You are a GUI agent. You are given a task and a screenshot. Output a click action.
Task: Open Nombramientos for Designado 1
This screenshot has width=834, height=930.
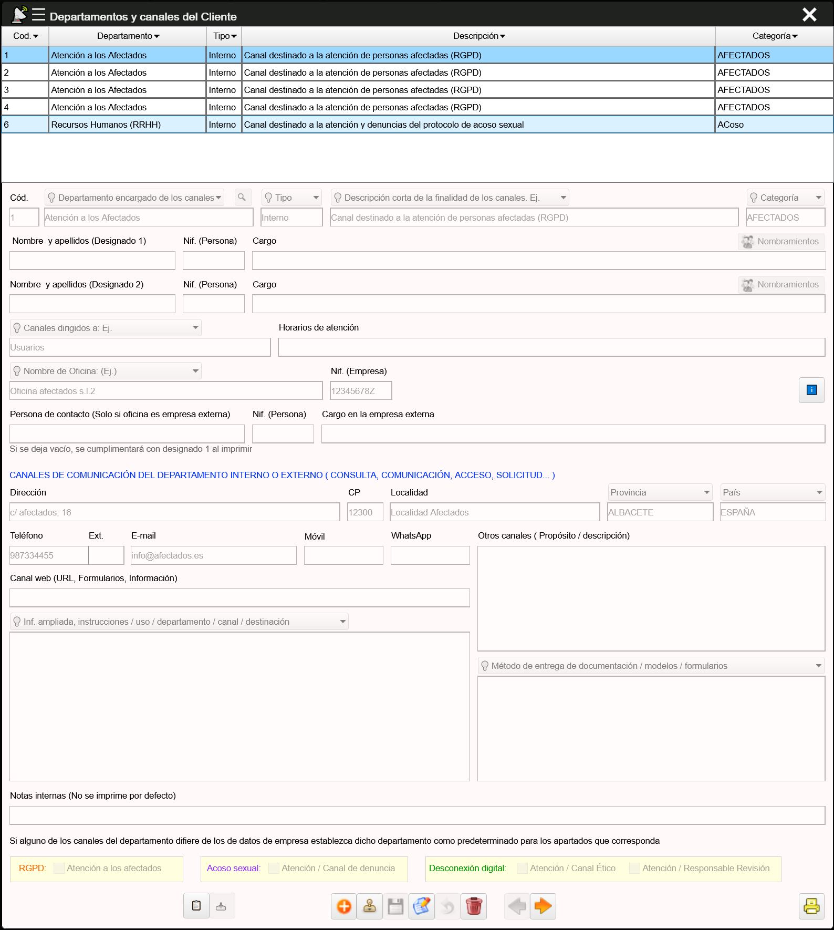(781, 241)
